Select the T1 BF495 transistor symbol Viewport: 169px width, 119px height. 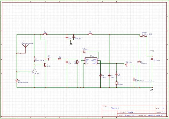pos(45,65)
